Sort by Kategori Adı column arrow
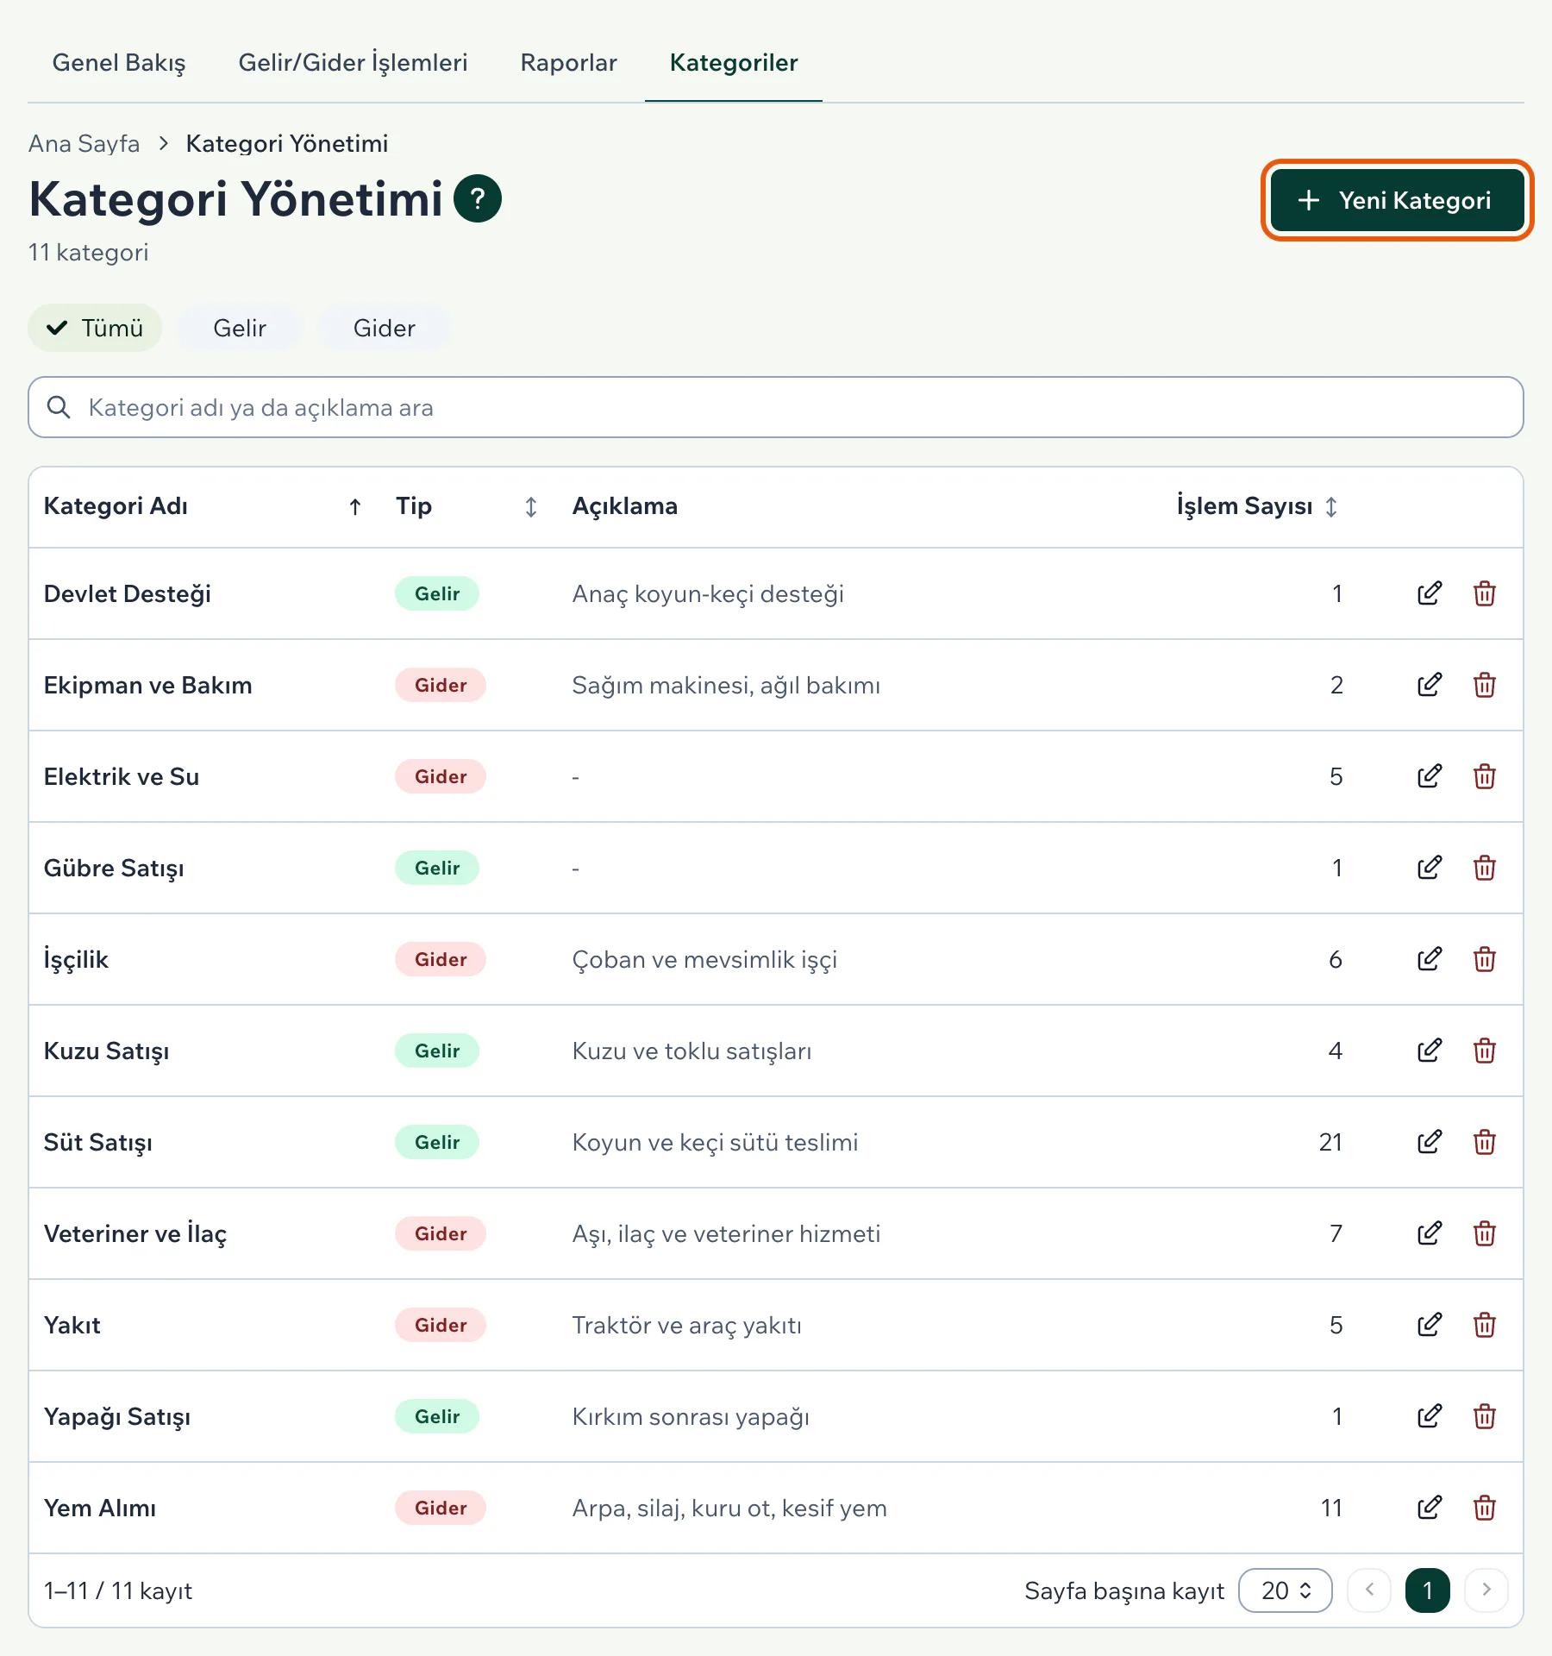The width and height of the screenshot is (1552, 1656). click(x=354, y=506)
